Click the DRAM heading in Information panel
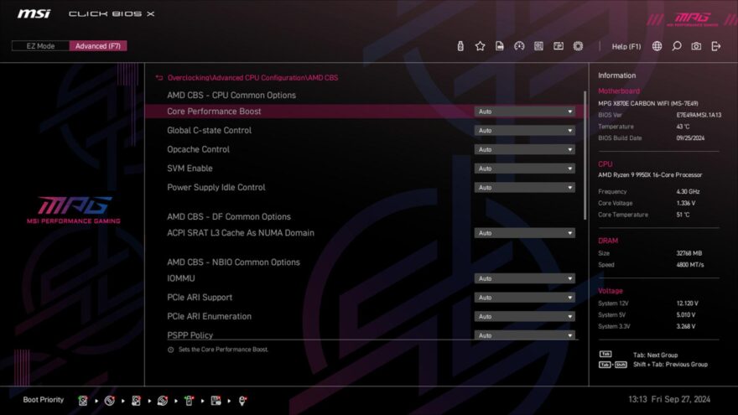Viewport: 738px width, 415px height. coord(608,241)
